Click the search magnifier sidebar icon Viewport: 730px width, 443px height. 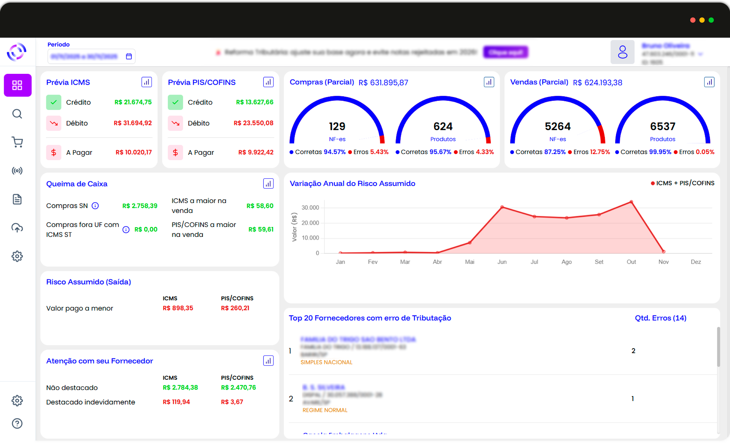click(17, 114)
